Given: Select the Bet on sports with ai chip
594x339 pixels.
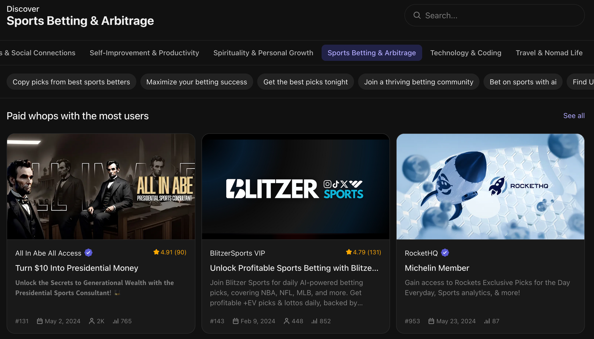Looking at the screenshot, I should [x=522, y=82].
